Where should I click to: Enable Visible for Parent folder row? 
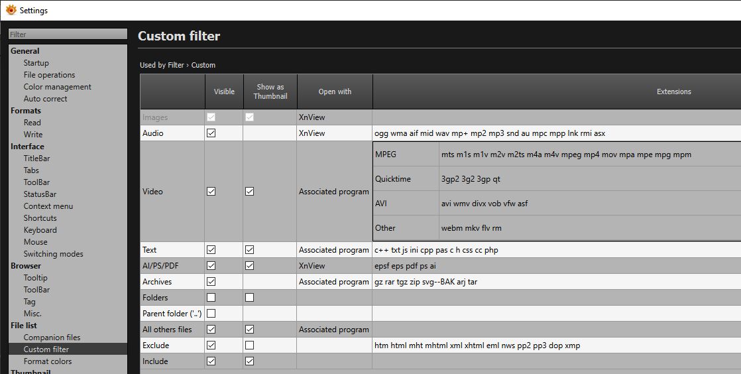coord(211,314)
